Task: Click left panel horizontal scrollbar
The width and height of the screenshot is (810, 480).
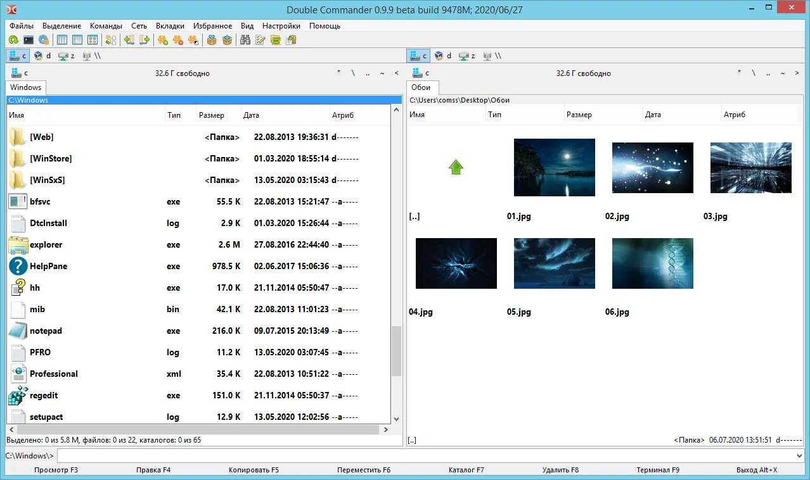Action: (199, 429)
